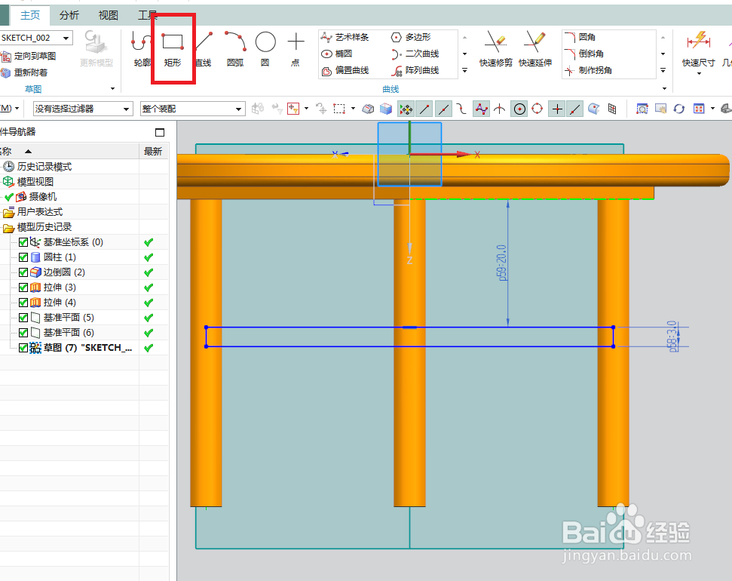Expand the 曲线 group dropdown arrow
732x581 pixels.
click(664, 89)
